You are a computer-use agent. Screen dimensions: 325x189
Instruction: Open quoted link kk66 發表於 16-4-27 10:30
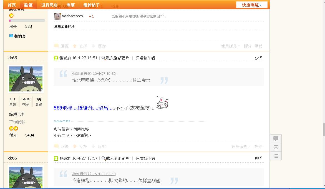click(x=94, y=73)
